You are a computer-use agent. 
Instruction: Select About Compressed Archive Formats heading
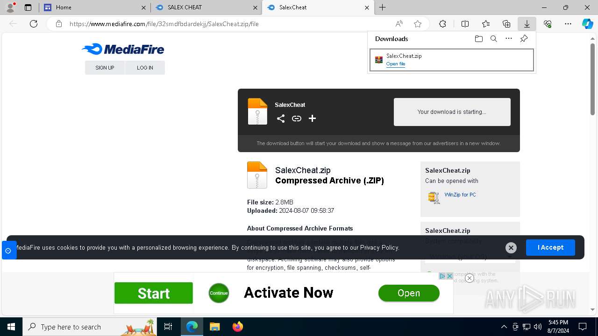(x=300, y=228)
